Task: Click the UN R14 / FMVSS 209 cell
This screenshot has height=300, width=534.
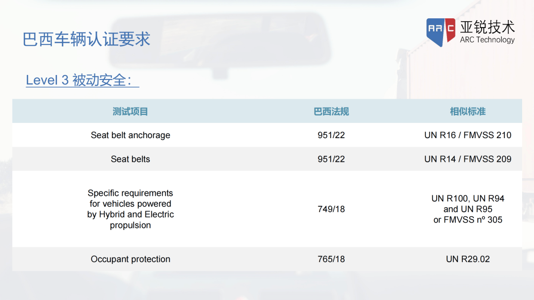Action: tap(468, 159)
